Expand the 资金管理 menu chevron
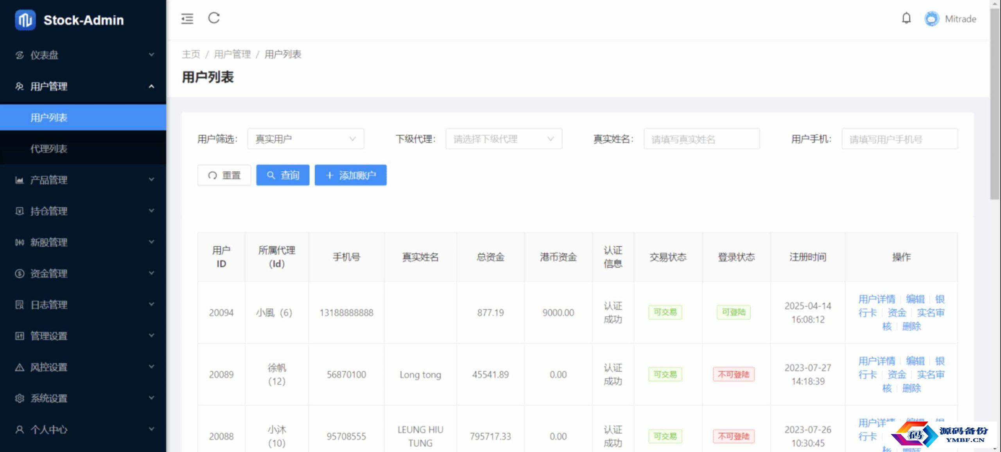 (151, 273)
